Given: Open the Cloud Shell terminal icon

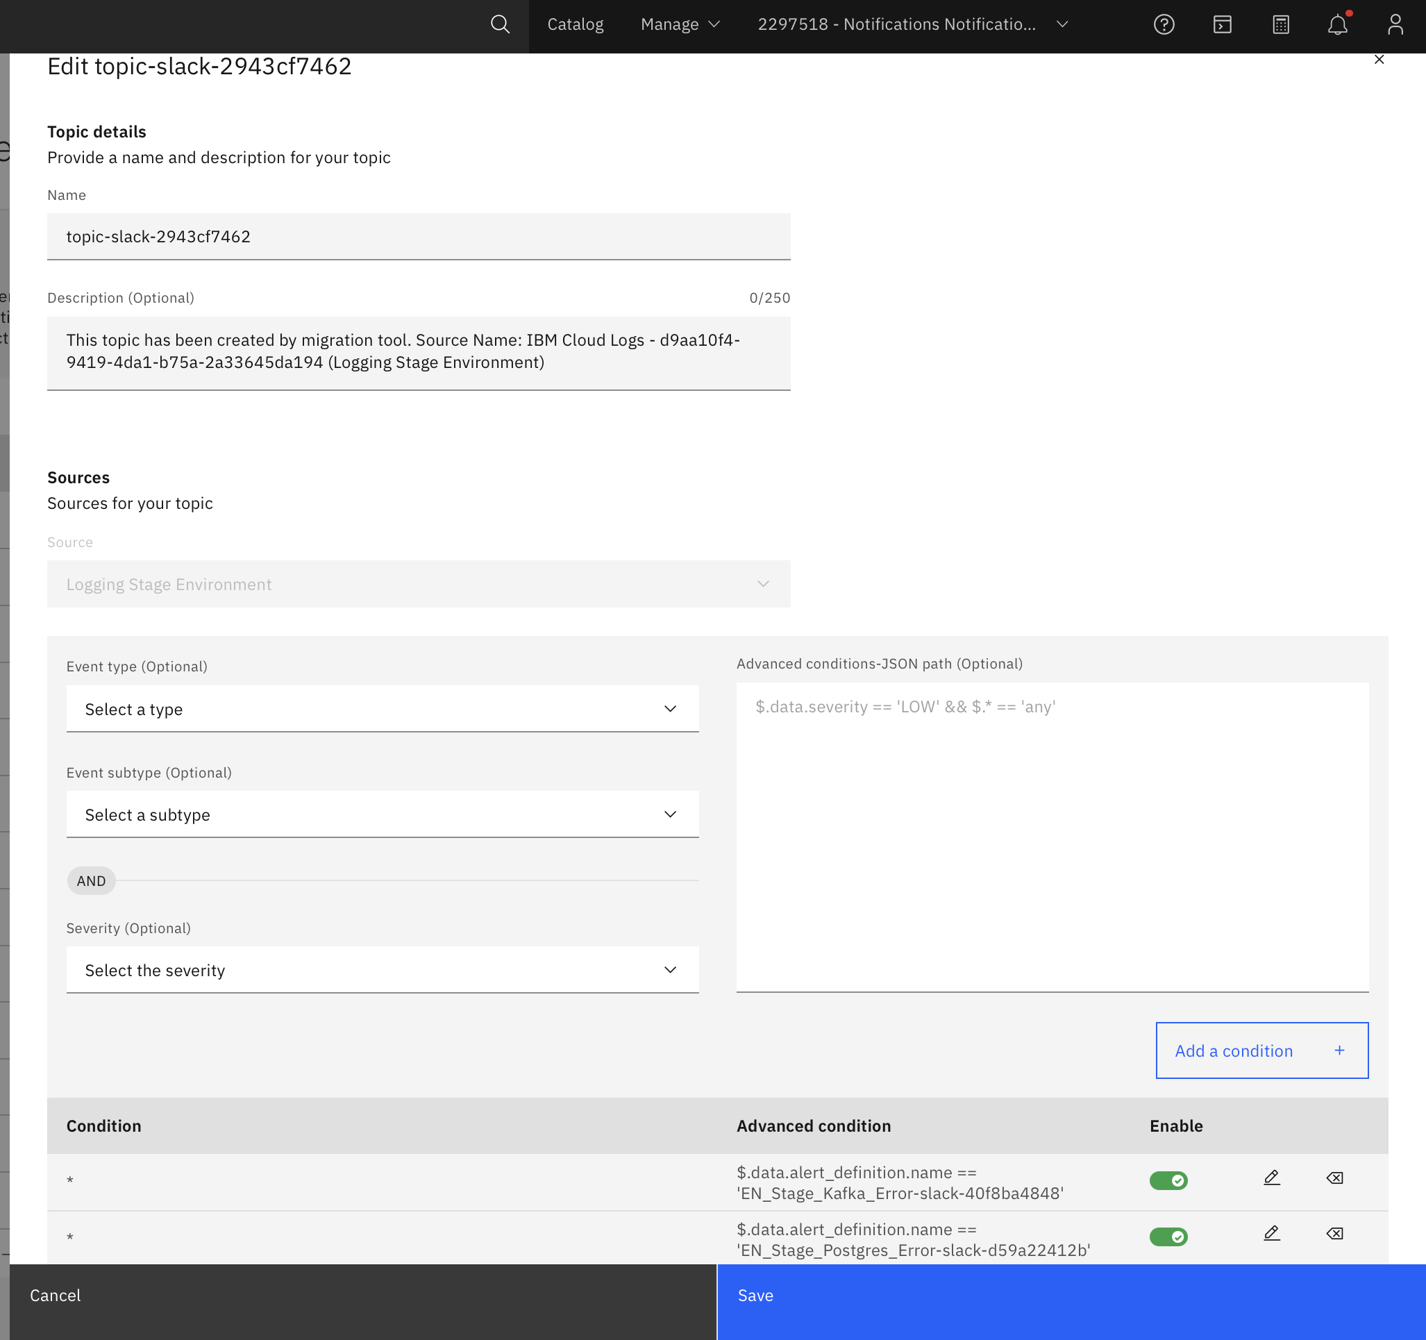Looking at the screenshot, I should click(x=1222, y=24).
